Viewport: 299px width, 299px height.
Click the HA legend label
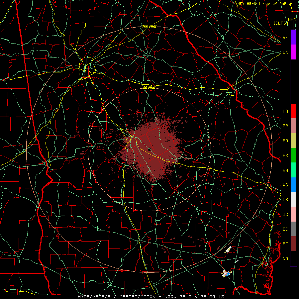285,111
